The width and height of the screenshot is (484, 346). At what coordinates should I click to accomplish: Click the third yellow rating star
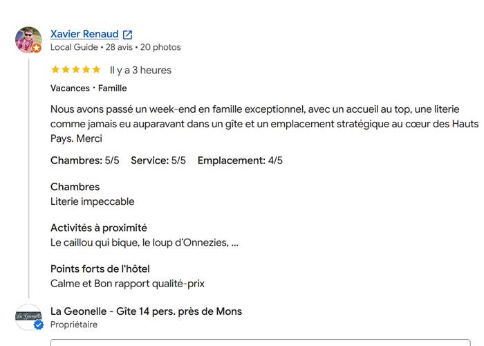[x=76, y=69]
